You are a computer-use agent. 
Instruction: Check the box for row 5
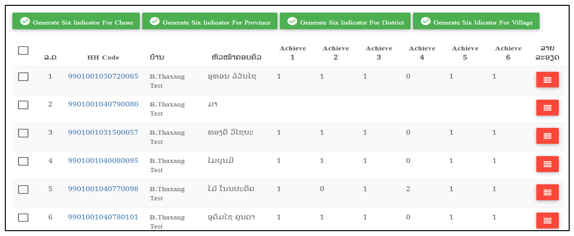23,189
